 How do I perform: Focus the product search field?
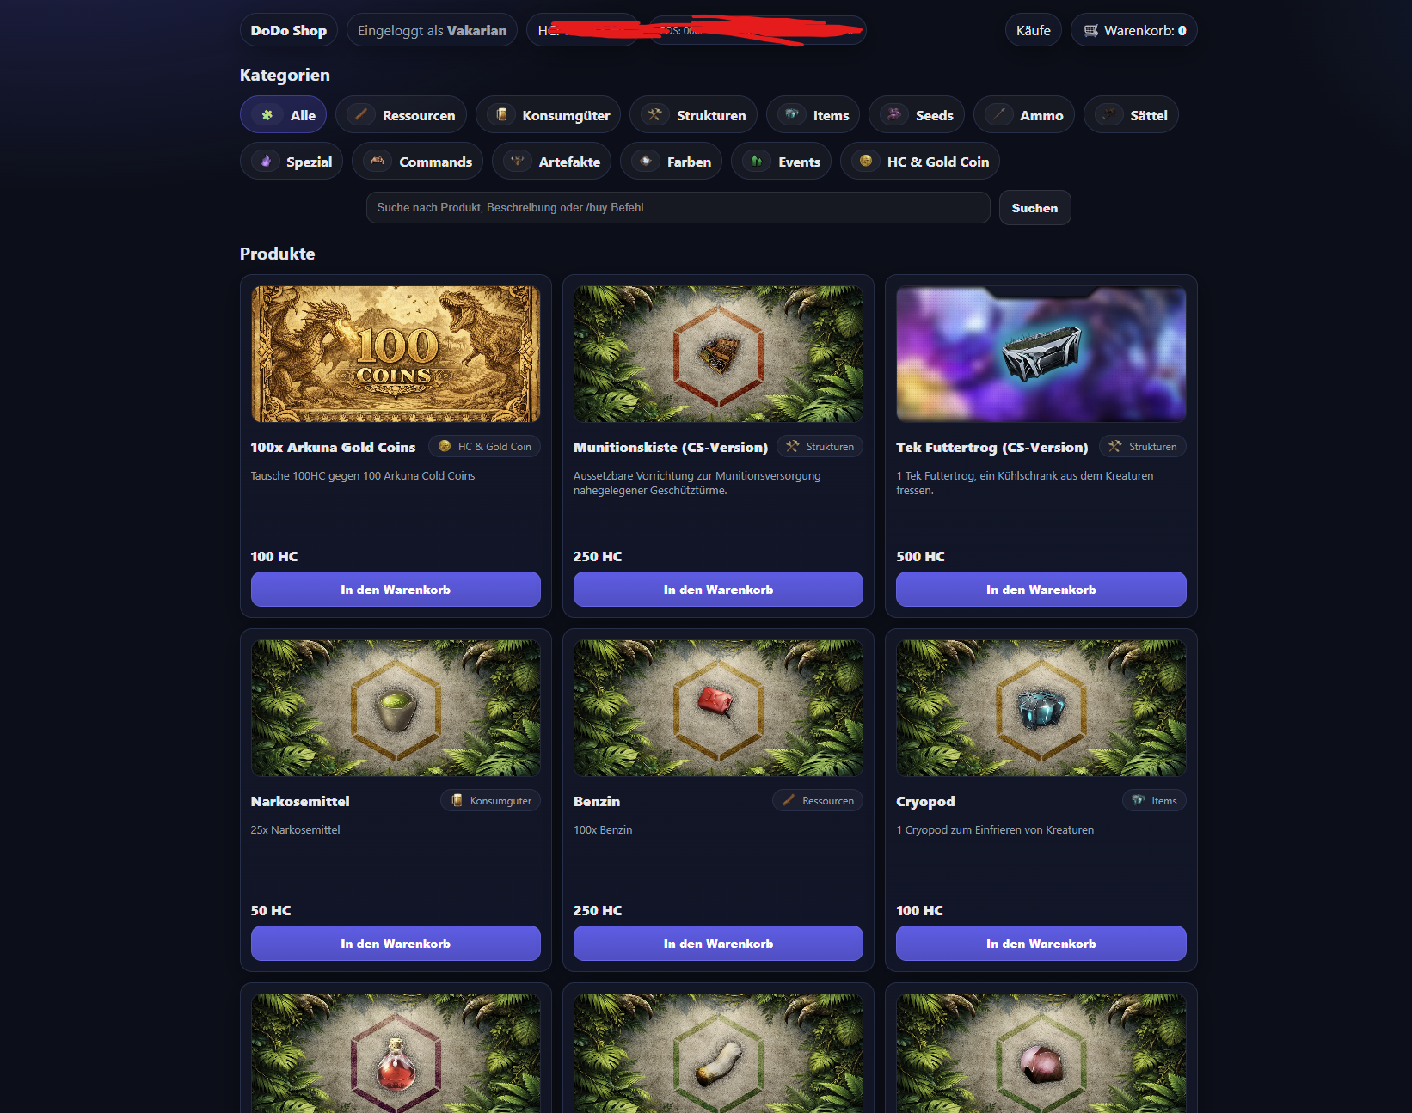pyautogui.click(x=678, y=208)
